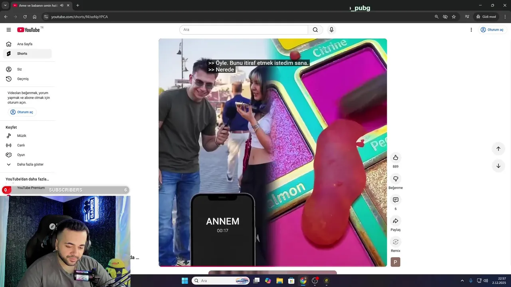Image resolution: width=511 pixels, height=287 pixels.
Task: Switch to Chrome in taskbar
Action: (x=303, y=281)
